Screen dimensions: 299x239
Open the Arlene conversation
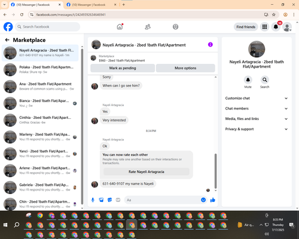click(x=40, y=171)
